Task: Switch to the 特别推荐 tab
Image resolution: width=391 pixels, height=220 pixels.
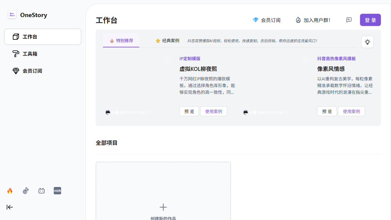Action: [121, 40]
